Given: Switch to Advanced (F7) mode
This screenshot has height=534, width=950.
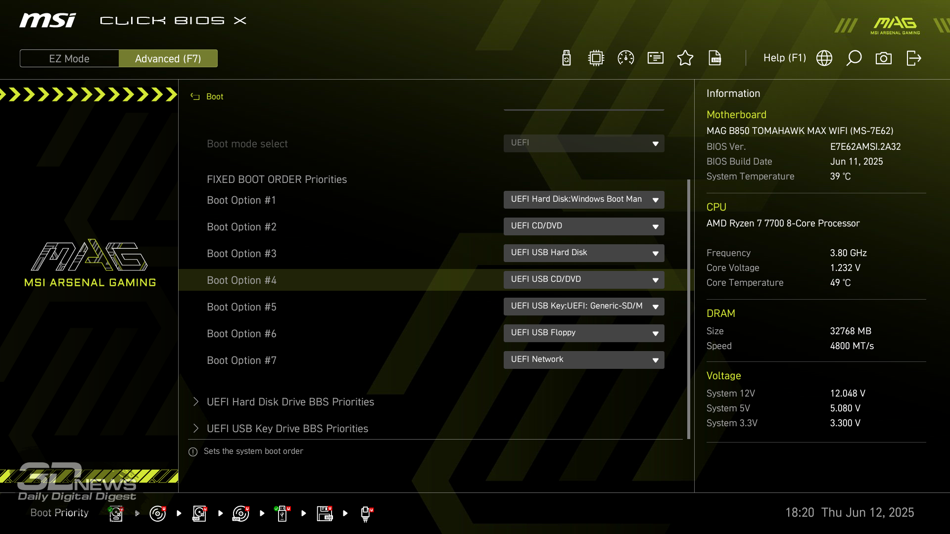Looking at the screenshot, I should (168, 58).
